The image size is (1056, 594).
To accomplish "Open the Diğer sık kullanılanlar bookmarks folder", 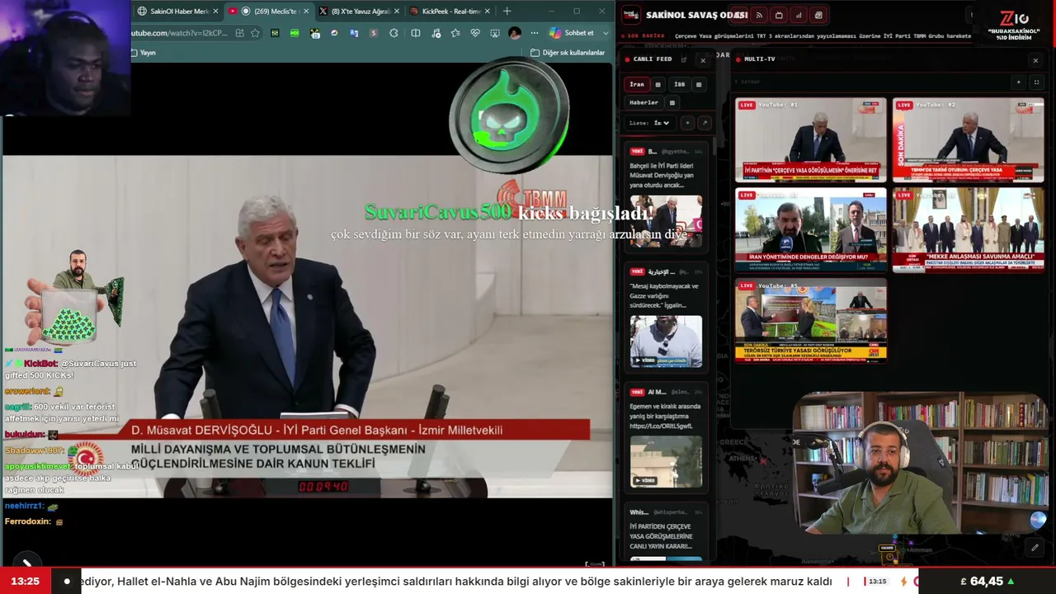I will (x=568, y=53).
